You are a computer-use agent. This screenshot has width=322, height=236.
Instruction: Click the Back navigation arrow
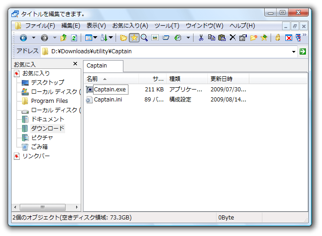click(23, 38)
